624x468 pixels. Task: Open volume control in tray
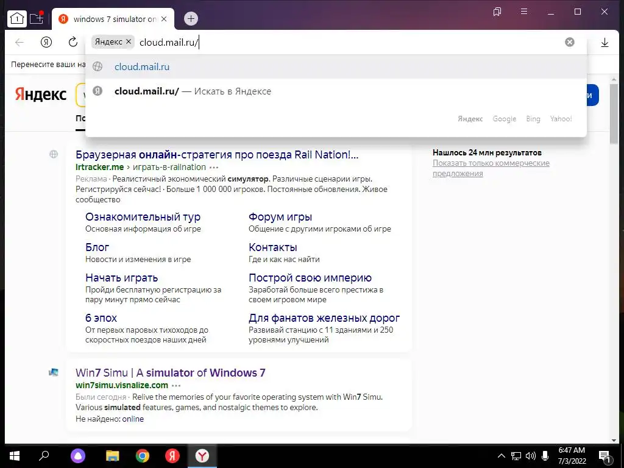531,456
